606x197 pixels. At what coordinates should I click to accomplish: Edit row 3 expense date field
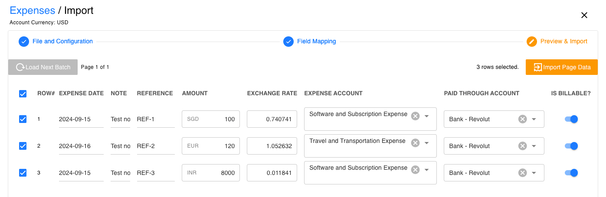tap(81, 173)
